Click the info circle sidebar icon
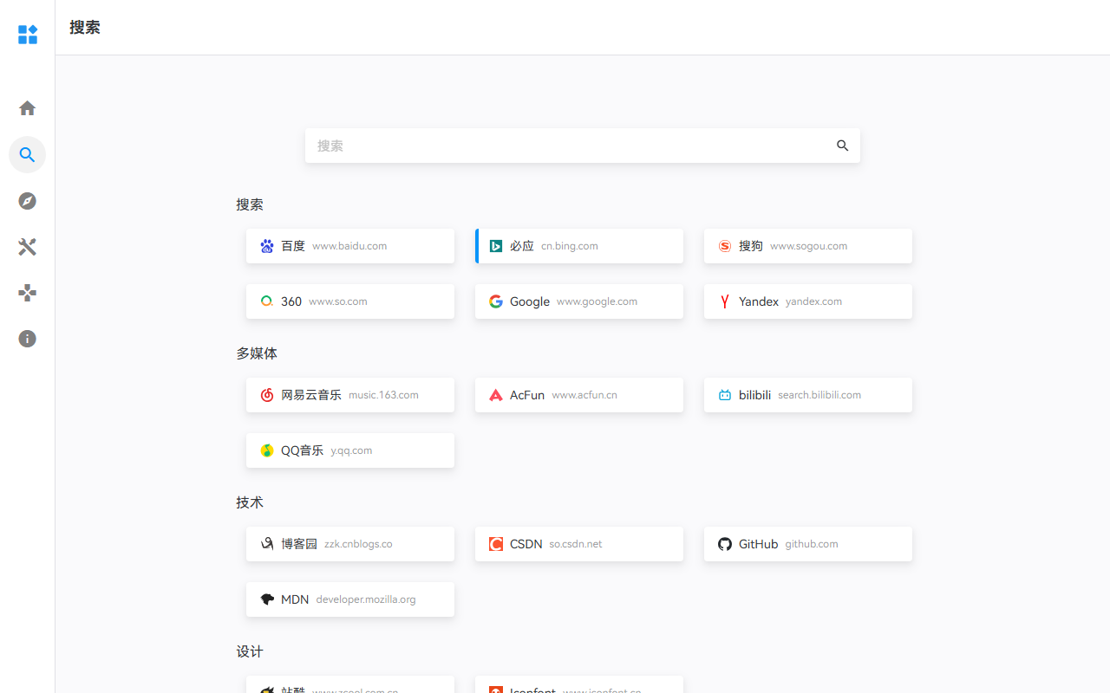This screenshot has width=1110, height=693. 27,339
